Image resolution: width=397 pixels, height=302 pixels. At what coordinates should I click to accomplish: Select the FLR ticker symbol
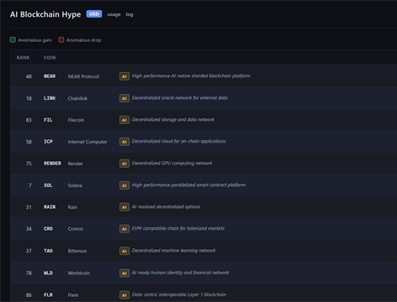(x=48, y=295)
